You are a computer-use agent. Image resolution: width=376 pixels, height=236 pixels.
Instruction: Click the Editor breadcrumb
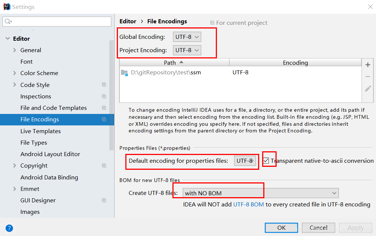(x=128, y=21)
